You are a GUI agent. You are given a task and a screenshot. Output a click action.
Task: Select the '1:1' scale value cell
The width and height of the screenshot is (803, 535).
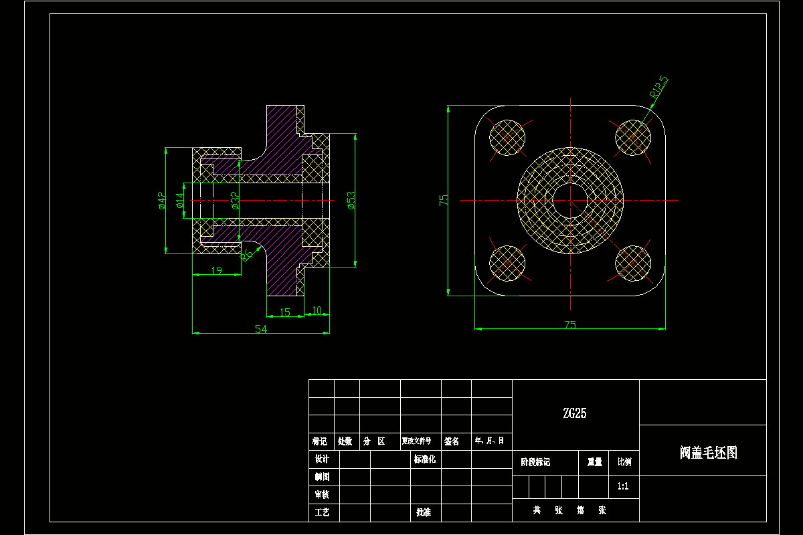tap(623, 486)
